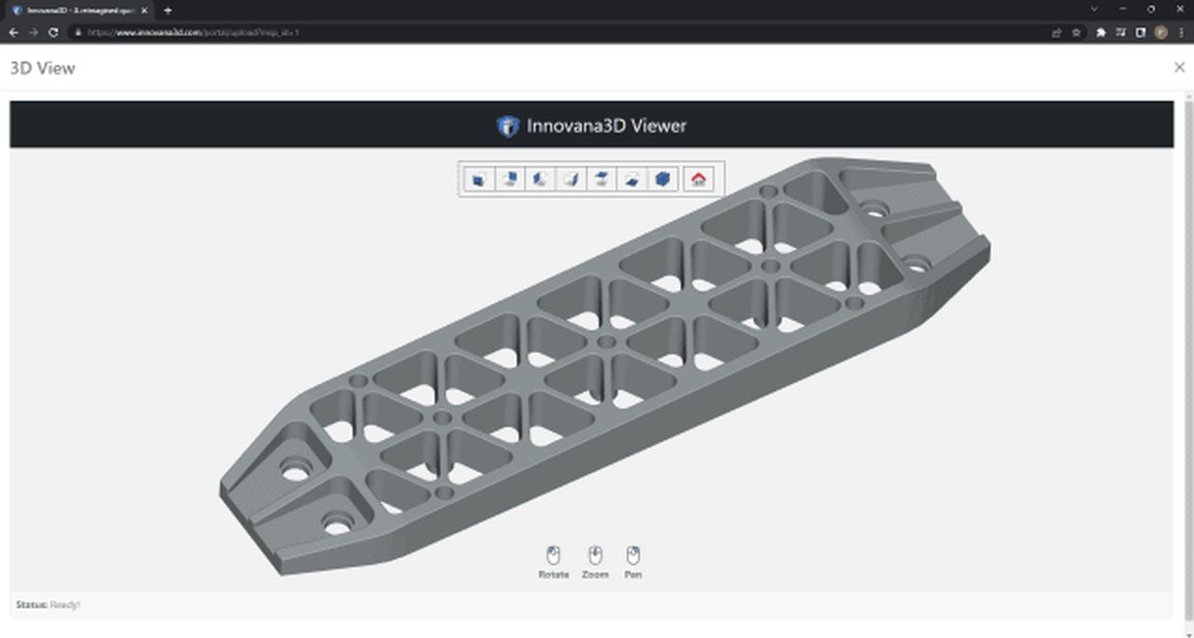Click the Zoom mouse icon

(x=595, y=557)
